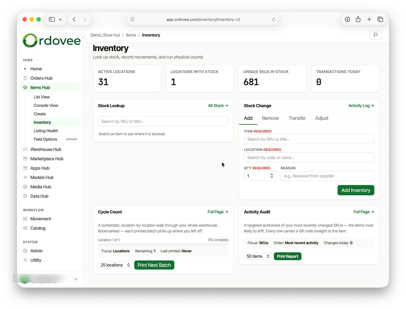Switch to the Transfer tab
This screenshot has height=310, width=406.
[297, 118]
